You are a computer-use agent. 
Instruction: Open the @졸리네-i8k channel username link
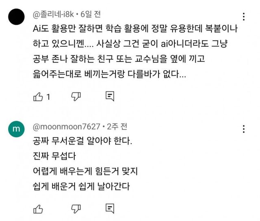click(53, 14)
